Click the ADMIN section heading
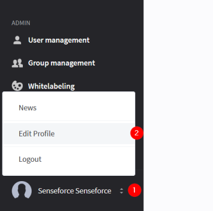This screenshot has width=213, height=211. coord(21,23)
